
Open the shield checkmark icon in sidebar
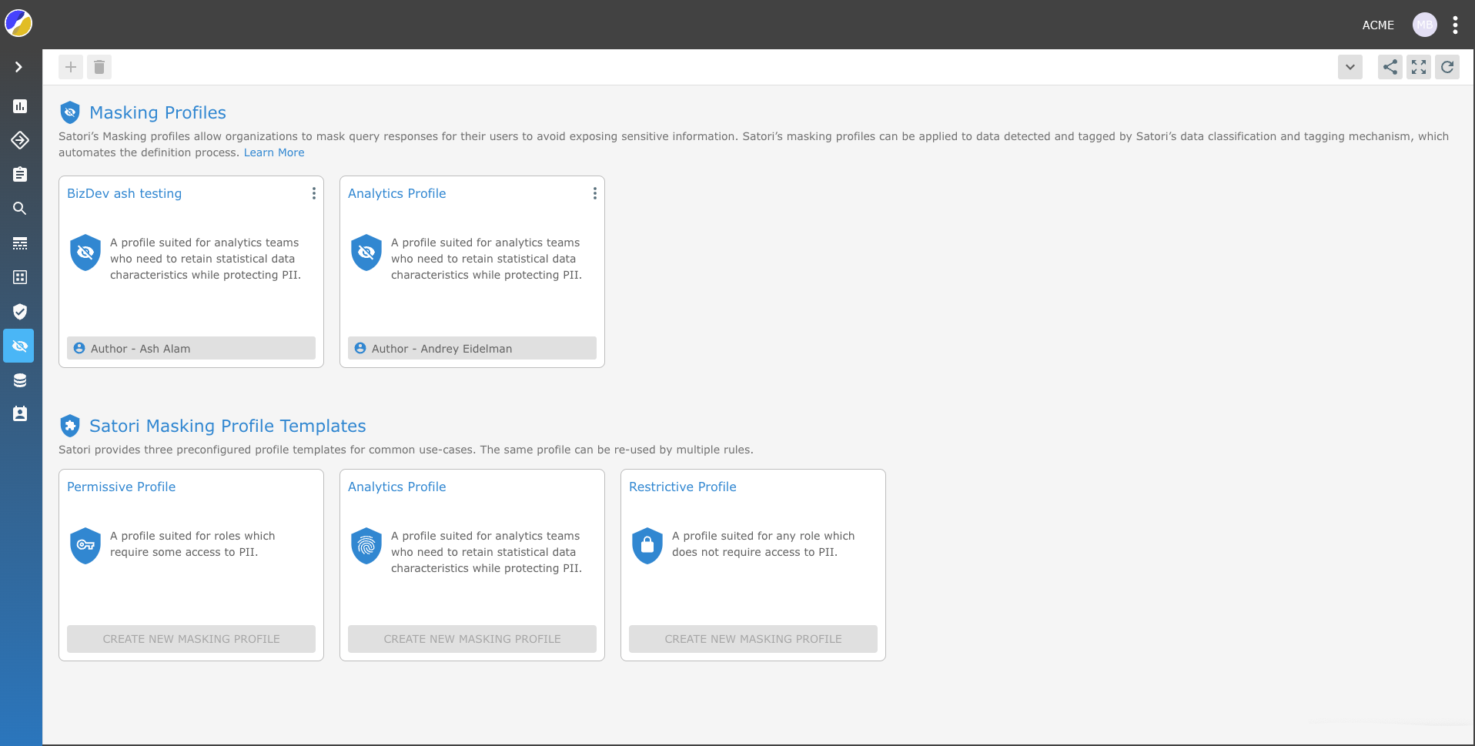tap(20, 312)
